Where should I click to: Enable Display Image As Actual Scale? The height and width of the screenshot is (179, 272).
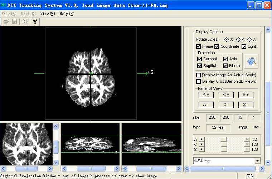pos(199,75)
